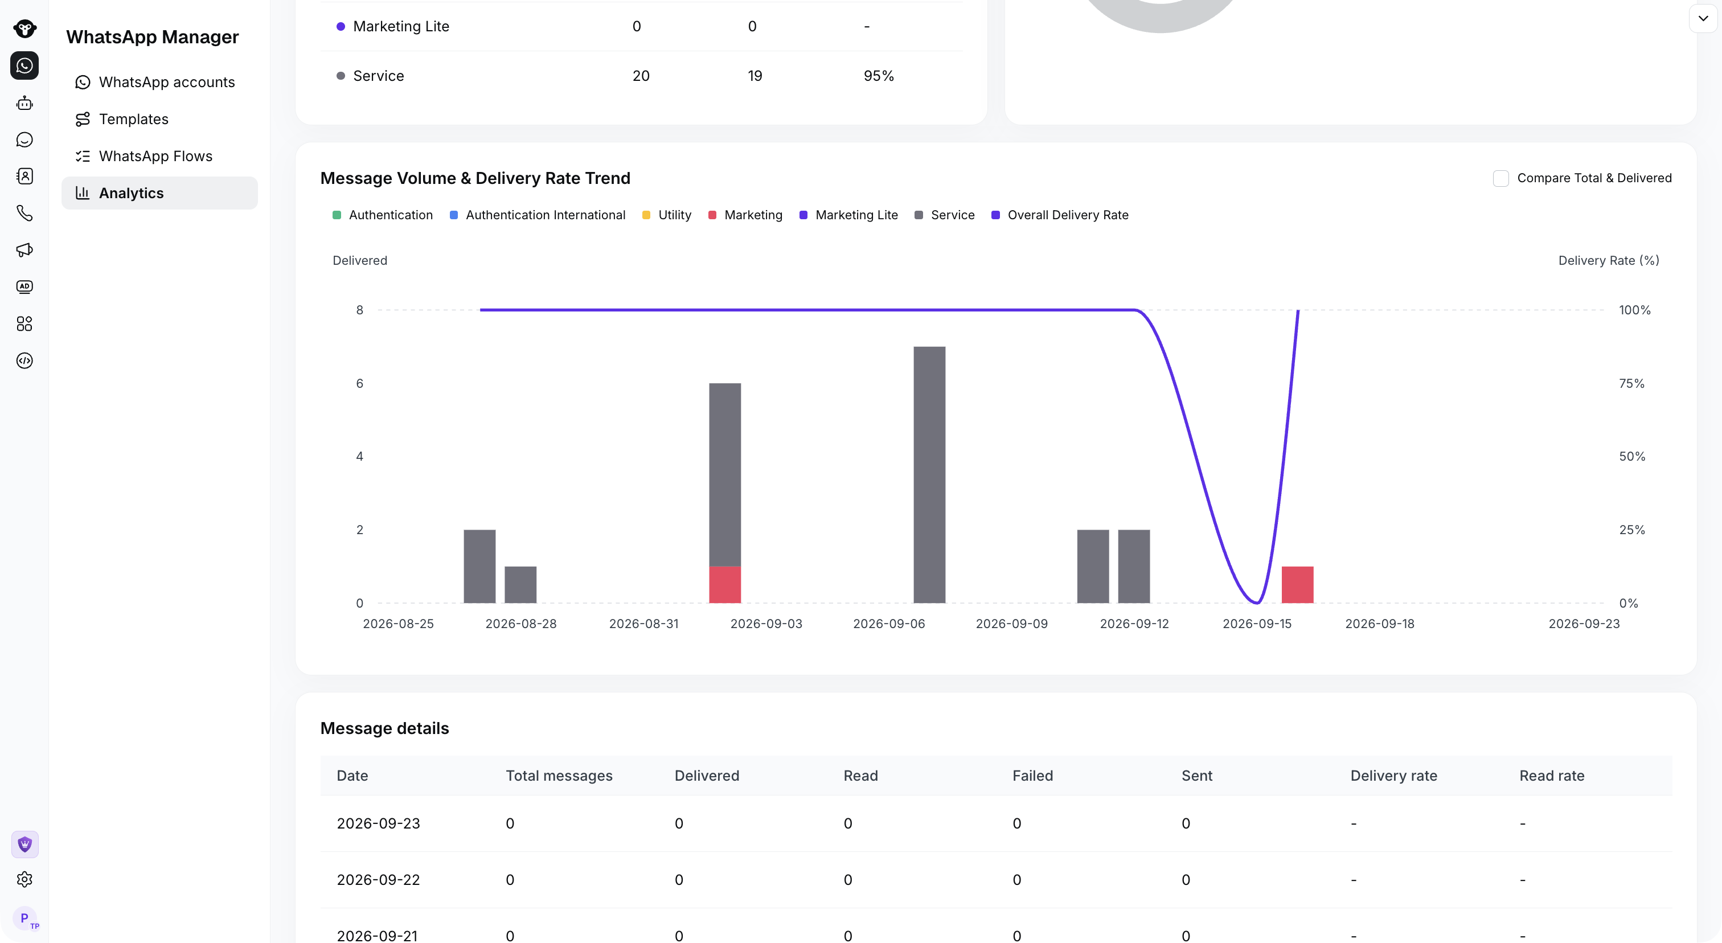Click the tallest gray Service bar near 2026-09-06
This screenshot has width=1722, height=943.
[929, 474]
